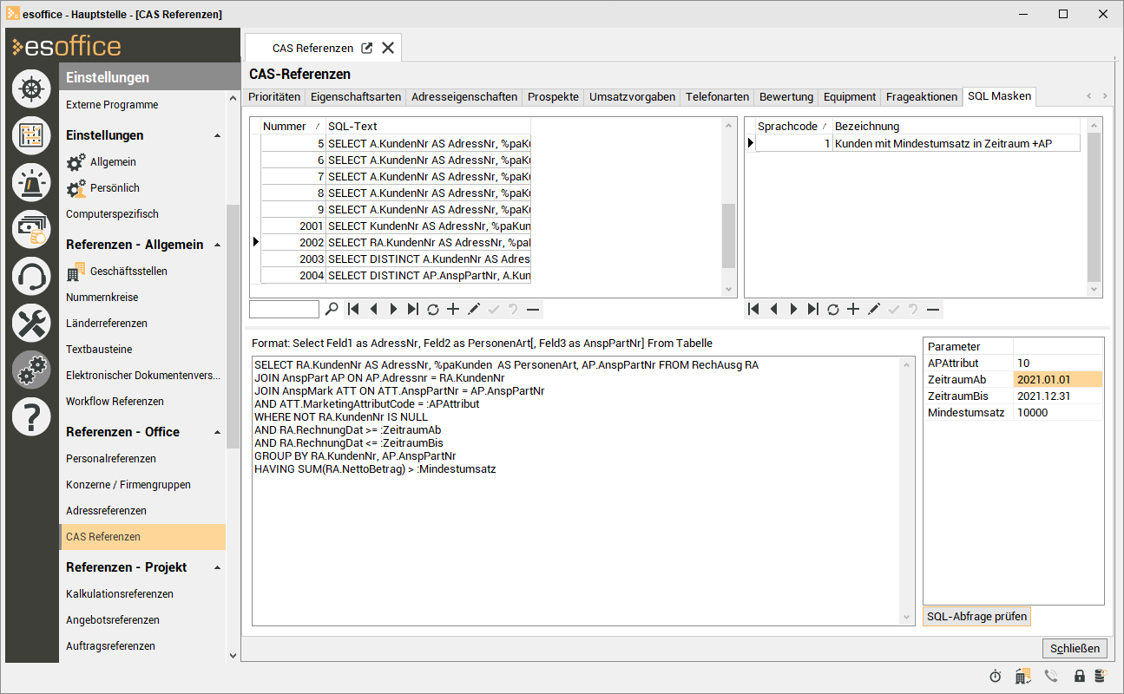Switch to the Umsatzvorgaben tab
Viewport: 1124px width, 694px height.
(x=632, y=97)
